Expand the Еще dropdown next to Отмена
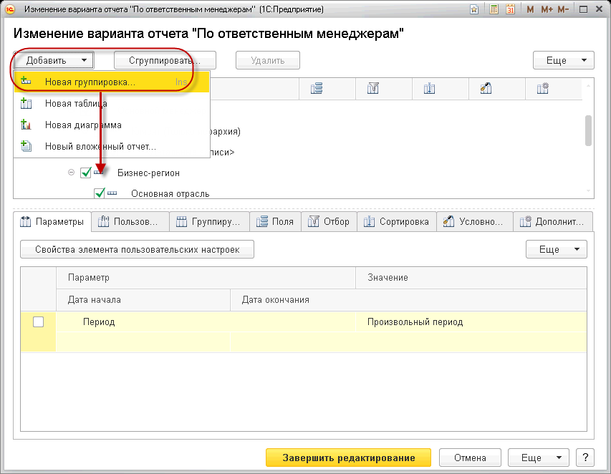Image resolution: width=611 pixels, height=474 pixels. (x=538, y=458)
